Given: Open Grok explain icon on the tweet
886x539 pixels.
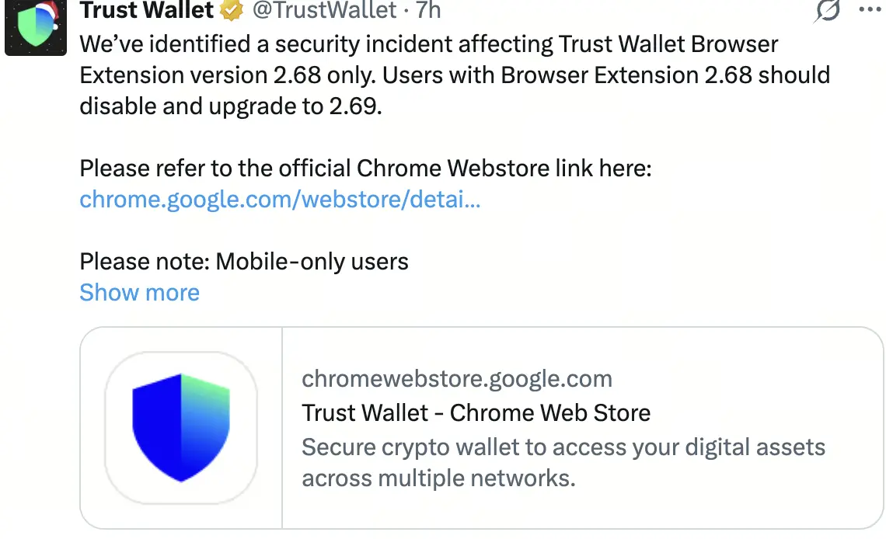Looking at the screenshot, I should (828, 10).
